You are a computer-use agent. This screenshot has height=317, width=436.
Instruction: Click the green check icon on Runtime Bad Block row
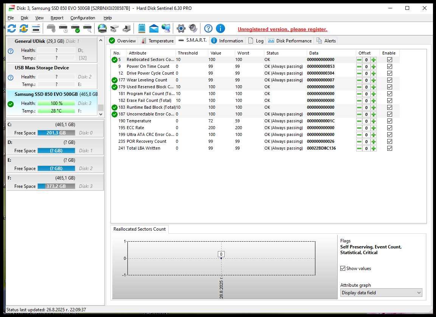(x=114, y=108)
